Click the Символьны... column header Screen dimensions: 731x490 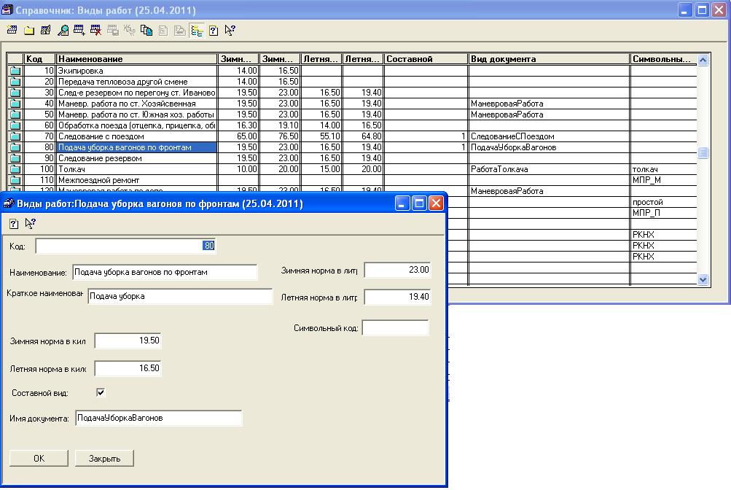(x=663, y=59)
